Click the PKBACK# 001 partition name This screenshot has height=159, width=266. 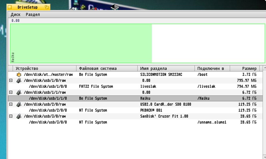[x=151, y=110]
